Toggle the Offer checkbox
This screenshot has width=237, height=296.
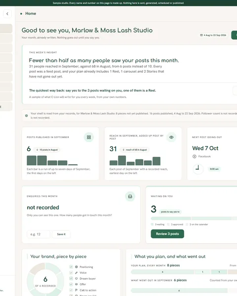71,284
